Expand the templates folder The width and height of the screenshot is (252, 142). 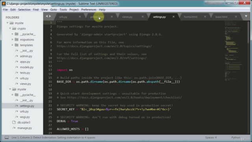pyautogui.click(x=13, y=45)
